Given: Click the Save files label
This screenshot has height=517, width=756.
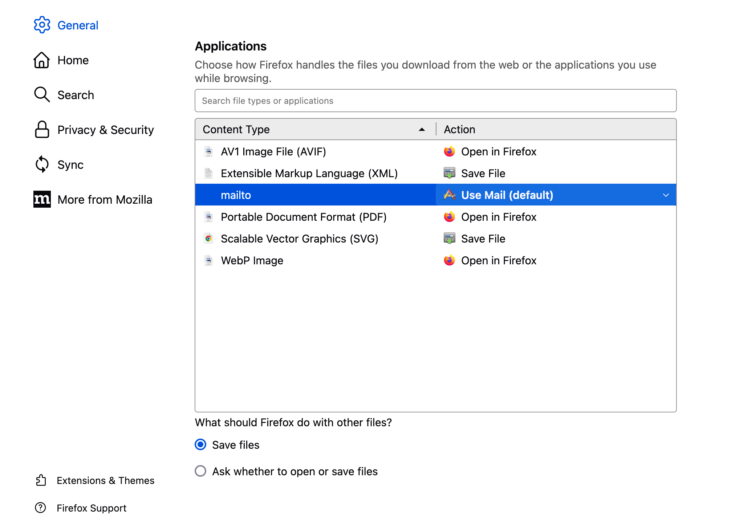Looking at the screenshot, I should [236, 445].
